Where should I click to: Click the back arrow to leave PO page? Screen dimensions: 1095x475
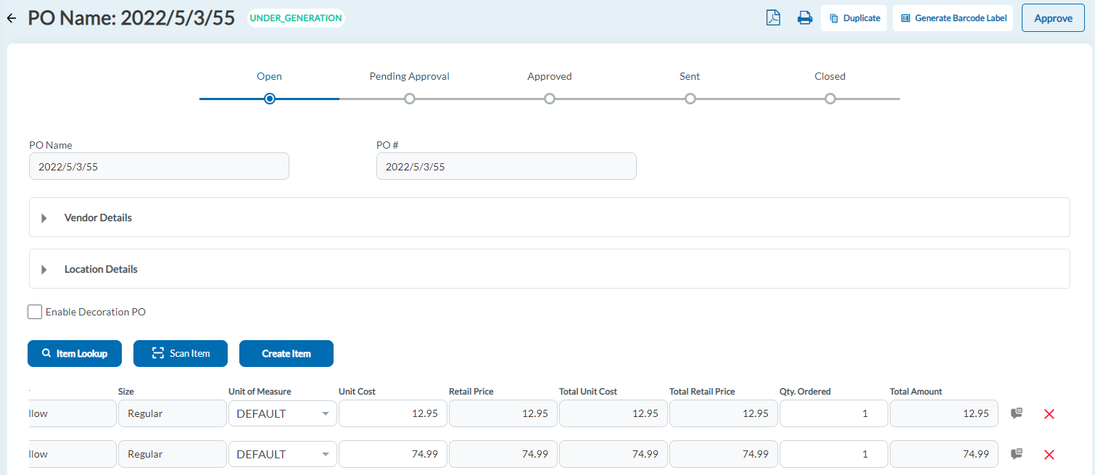(11, 17)
